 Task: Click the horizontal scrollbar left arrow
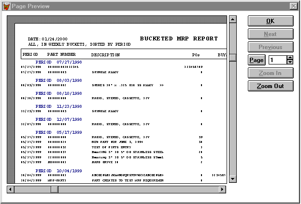click(11, 190)
